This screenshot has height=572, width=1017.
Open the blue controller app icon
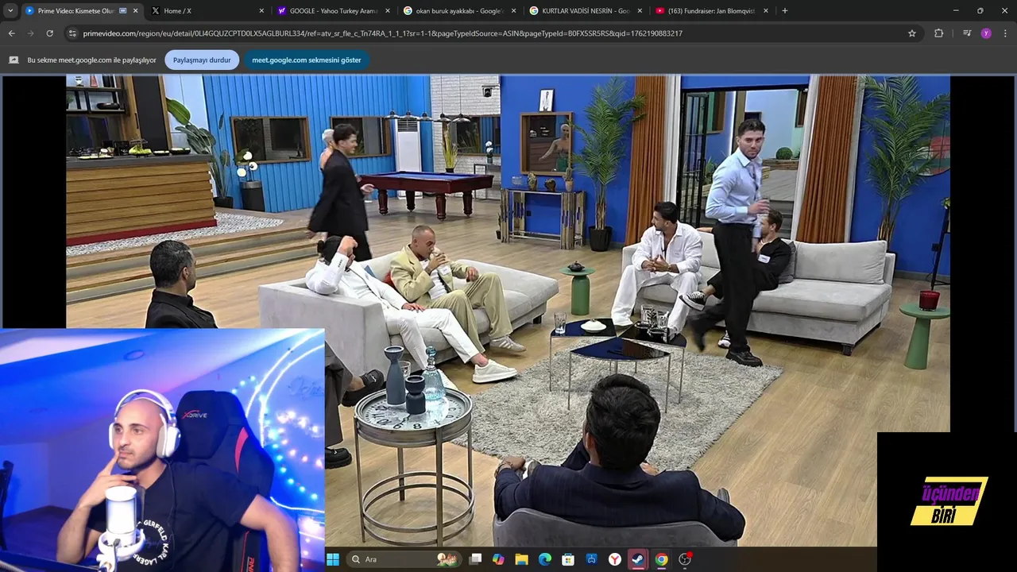click(x=591, y=559)
